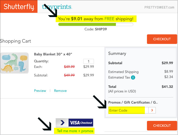Open the PRETTYSWEET.com link
The image size is (178, 135).
point(159,7)
